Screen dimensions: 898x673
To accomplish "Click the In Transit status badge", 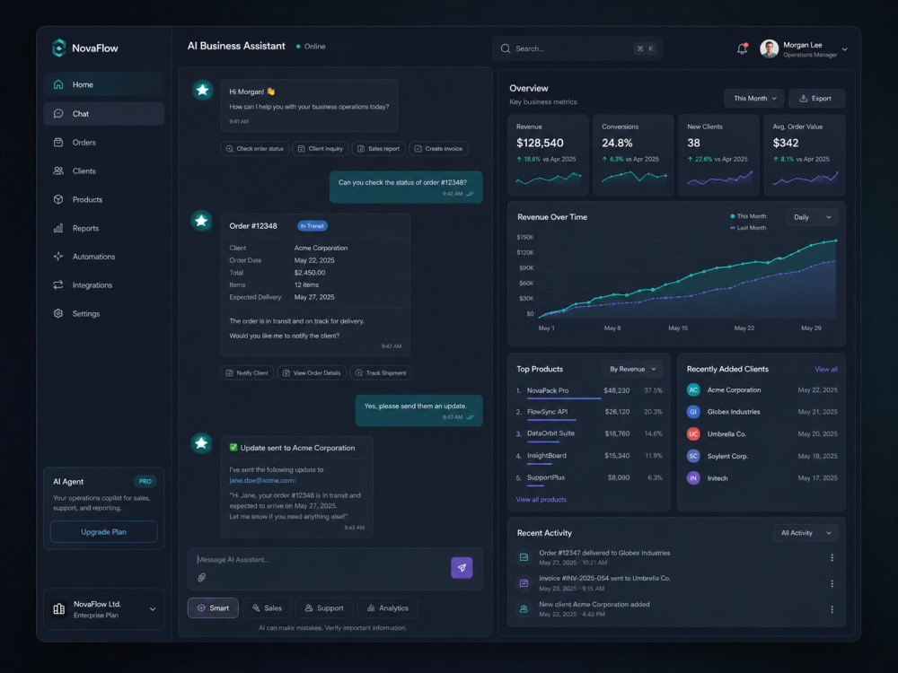I will [313, 226].
